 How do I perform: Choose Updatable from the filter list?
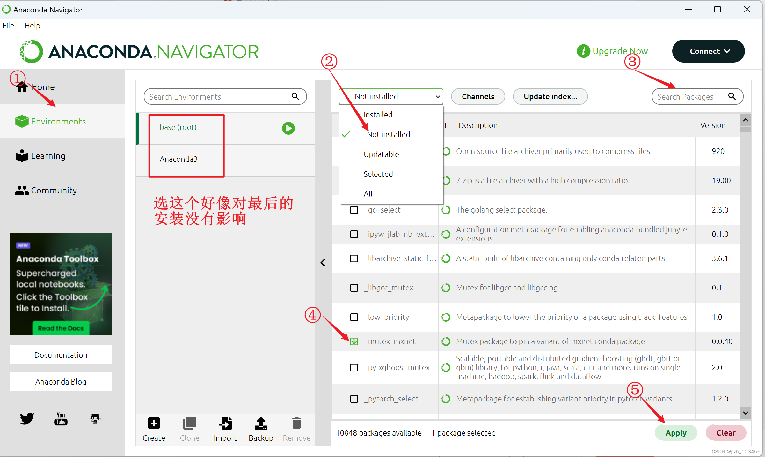(x=381, y=154)
